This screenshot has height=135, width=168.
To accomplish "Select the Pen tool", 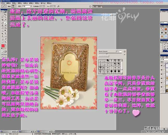I will 3,36.
